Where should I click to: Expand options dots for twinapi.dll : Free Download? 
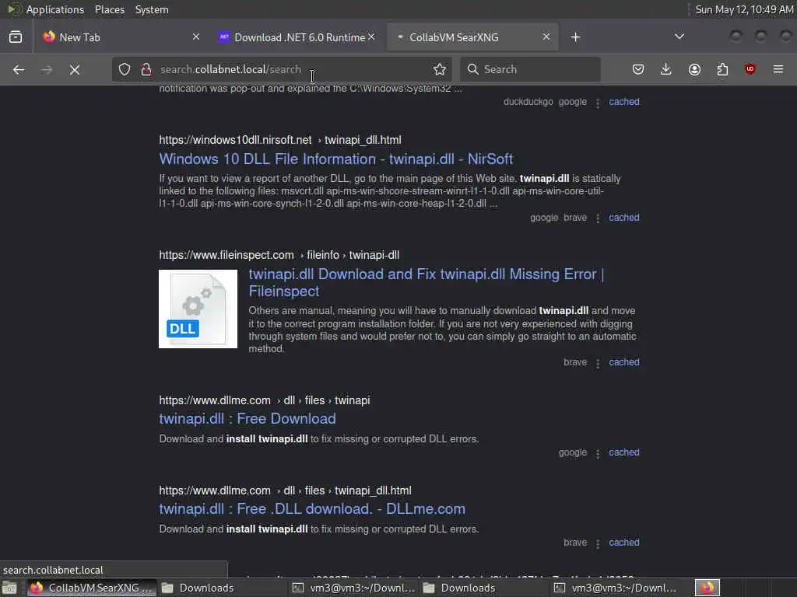click(x=598, y=453)
